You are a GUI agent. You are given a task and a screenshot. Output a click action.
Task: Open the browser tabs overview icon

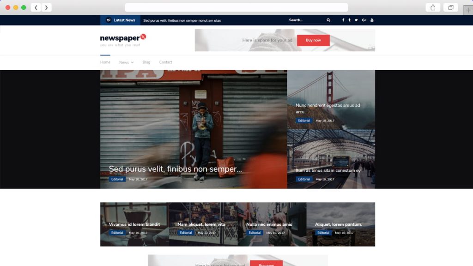[451, 7]
